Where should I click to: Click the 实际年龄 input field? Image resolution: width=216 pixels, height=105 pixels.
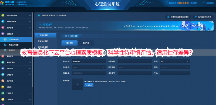pos(134,61)
